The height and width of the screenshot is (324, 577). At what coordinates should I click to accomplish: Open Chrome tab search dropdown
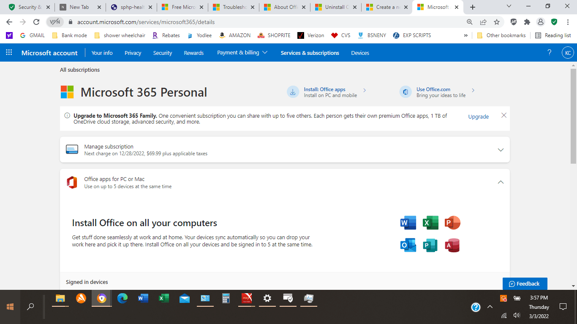[509, 6]
